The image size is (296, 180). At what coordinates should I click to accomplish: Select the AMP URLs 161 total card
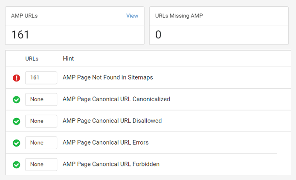(75, 26)
